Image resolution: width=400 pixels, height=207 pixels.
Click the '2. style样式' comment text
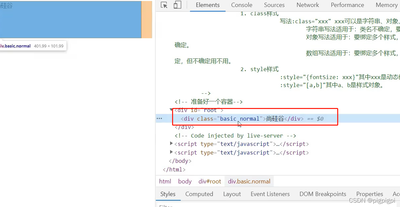tap(259, 69)
